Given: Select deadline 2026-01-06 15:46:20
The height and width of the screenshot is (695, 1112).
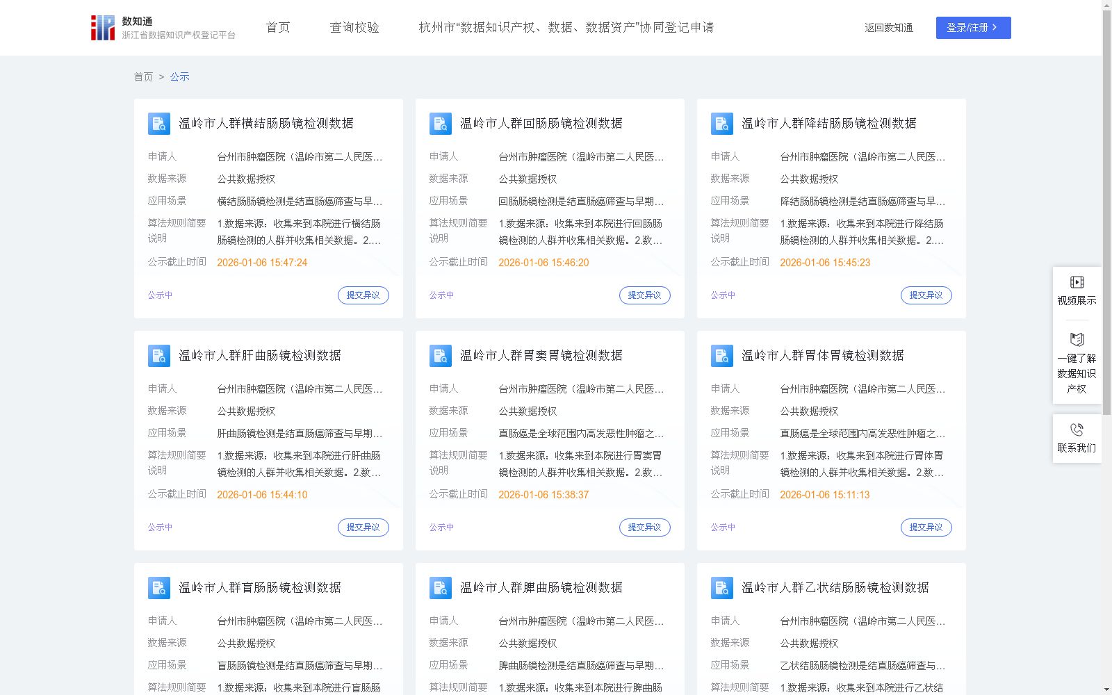Looking at the screenshot, I should [x=543, y=263].
